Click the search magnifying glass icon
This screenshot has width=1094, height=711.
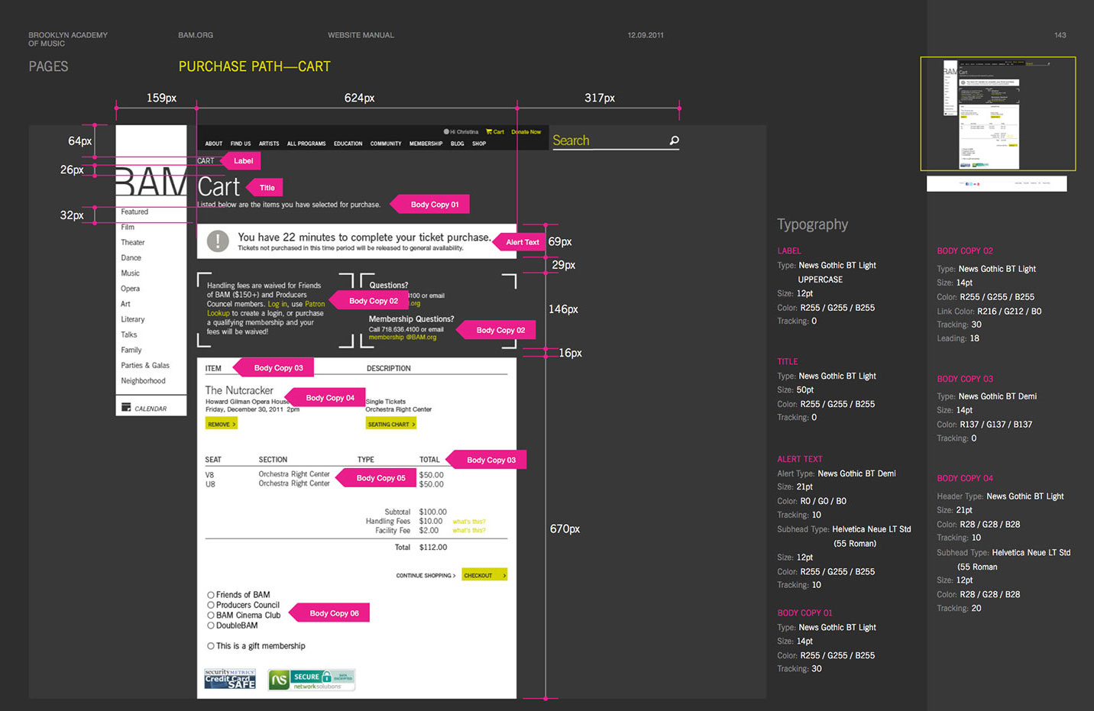[674, 141]
